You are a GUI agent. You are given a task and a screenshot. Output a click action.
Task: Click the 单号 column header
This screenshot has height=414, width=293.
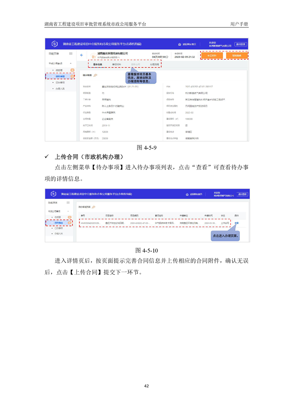(x=83, y=216)
